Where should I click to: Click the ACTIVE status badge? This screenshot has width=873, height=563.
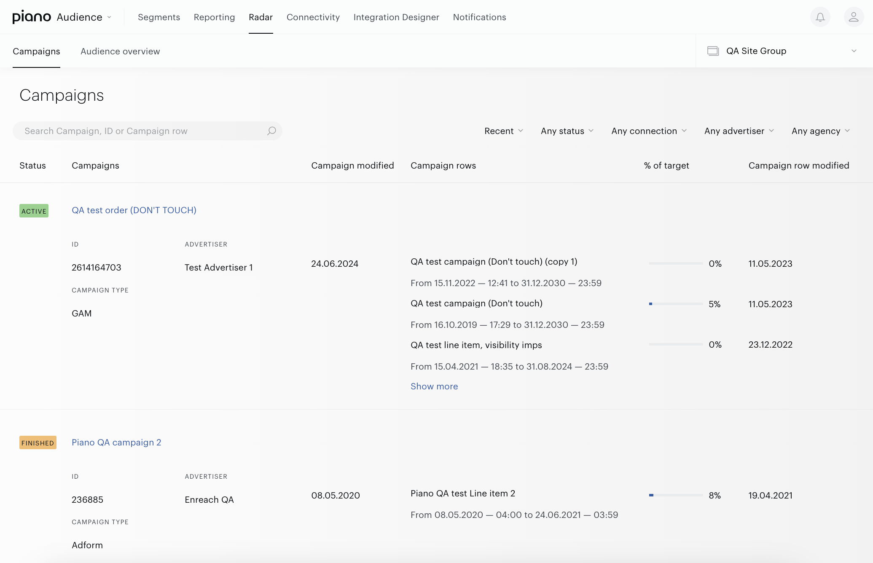[34, 211]
